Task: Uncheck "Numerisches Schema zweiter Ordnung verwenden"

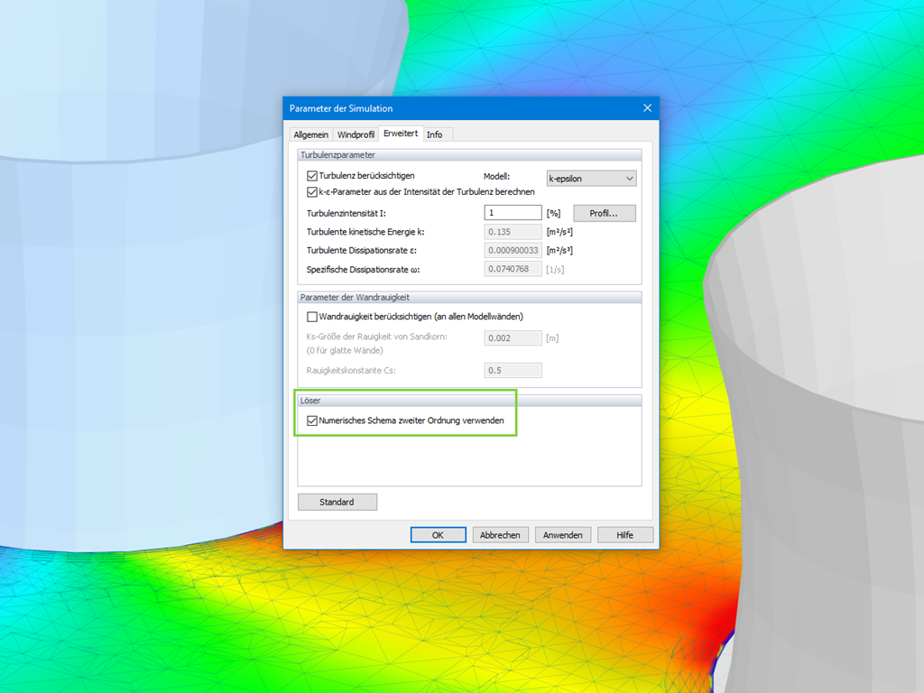Action: [311, 420]
